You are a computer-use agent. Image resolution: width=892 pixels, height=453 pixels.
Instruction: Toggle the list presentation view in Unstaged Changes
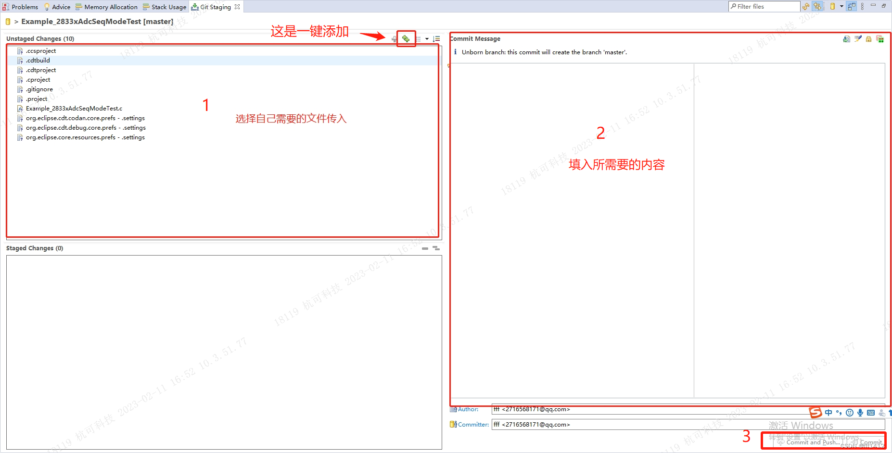[419, 39]
